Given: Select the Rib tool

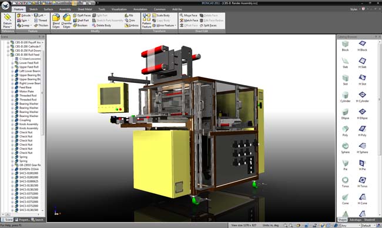Looking at the screenshot, I should (x=129, y=15).
